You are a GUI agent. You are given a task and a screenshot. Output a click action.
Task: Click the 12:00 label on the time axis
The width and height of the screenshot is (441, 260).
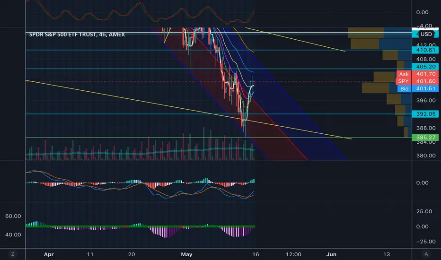coord(293,254)
